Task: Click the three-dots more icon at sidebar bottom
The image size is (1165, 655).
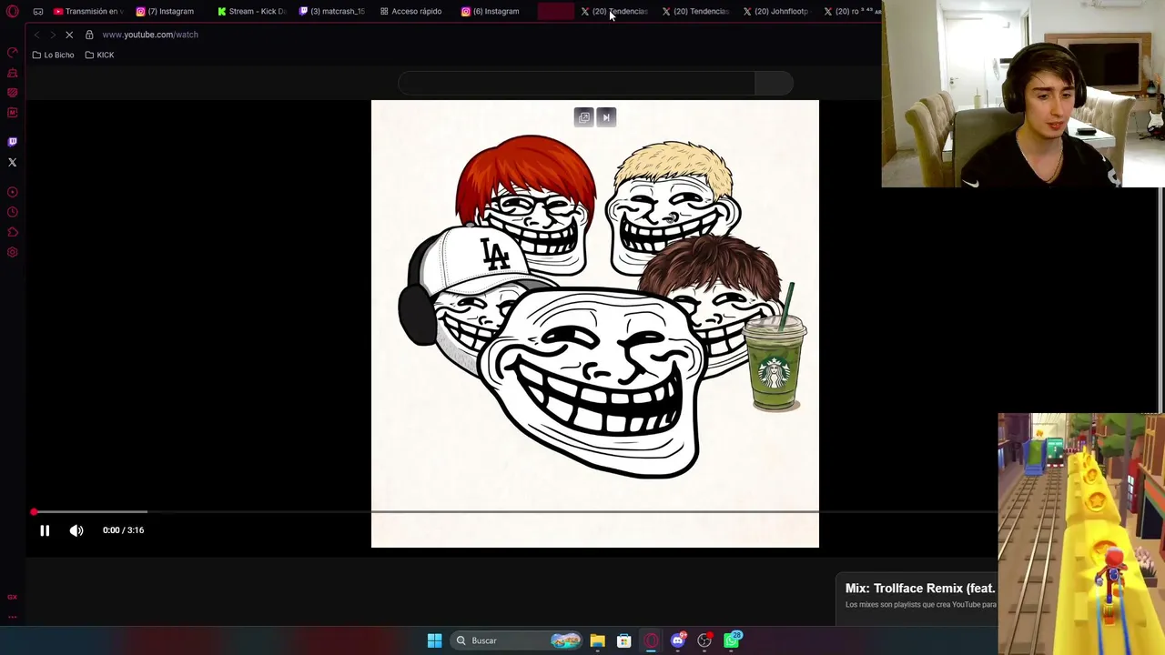Action: pos(13,616)
